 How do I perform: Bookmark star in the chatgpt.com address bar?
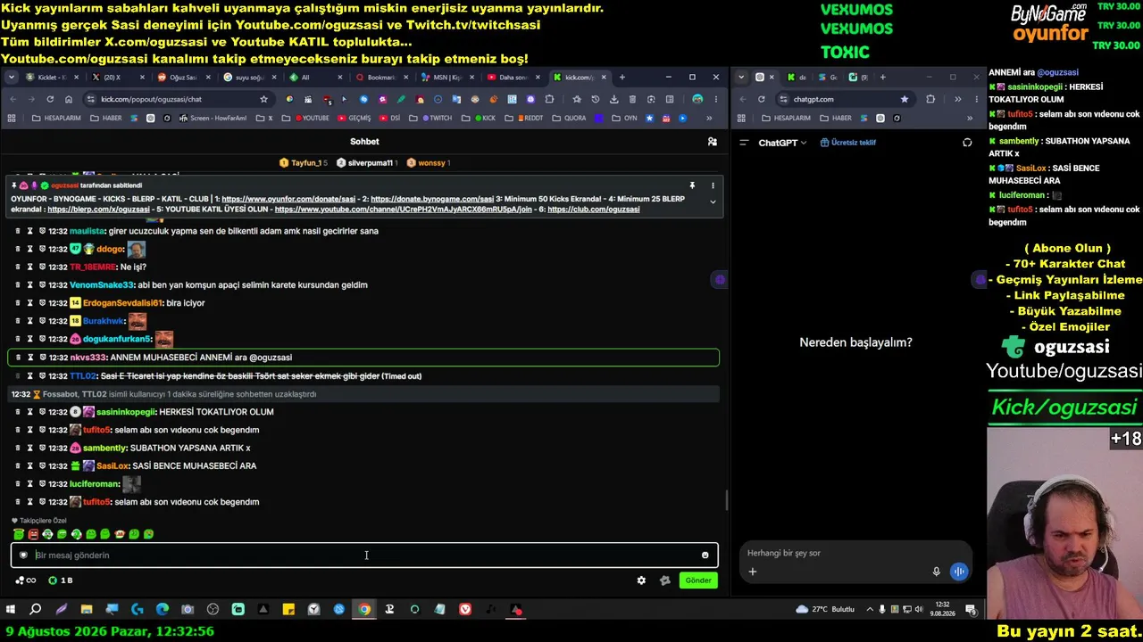[x=905, y=99]
